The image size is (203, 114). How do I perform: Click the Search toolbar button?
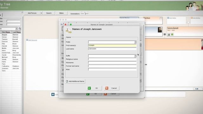pos(49,13)
